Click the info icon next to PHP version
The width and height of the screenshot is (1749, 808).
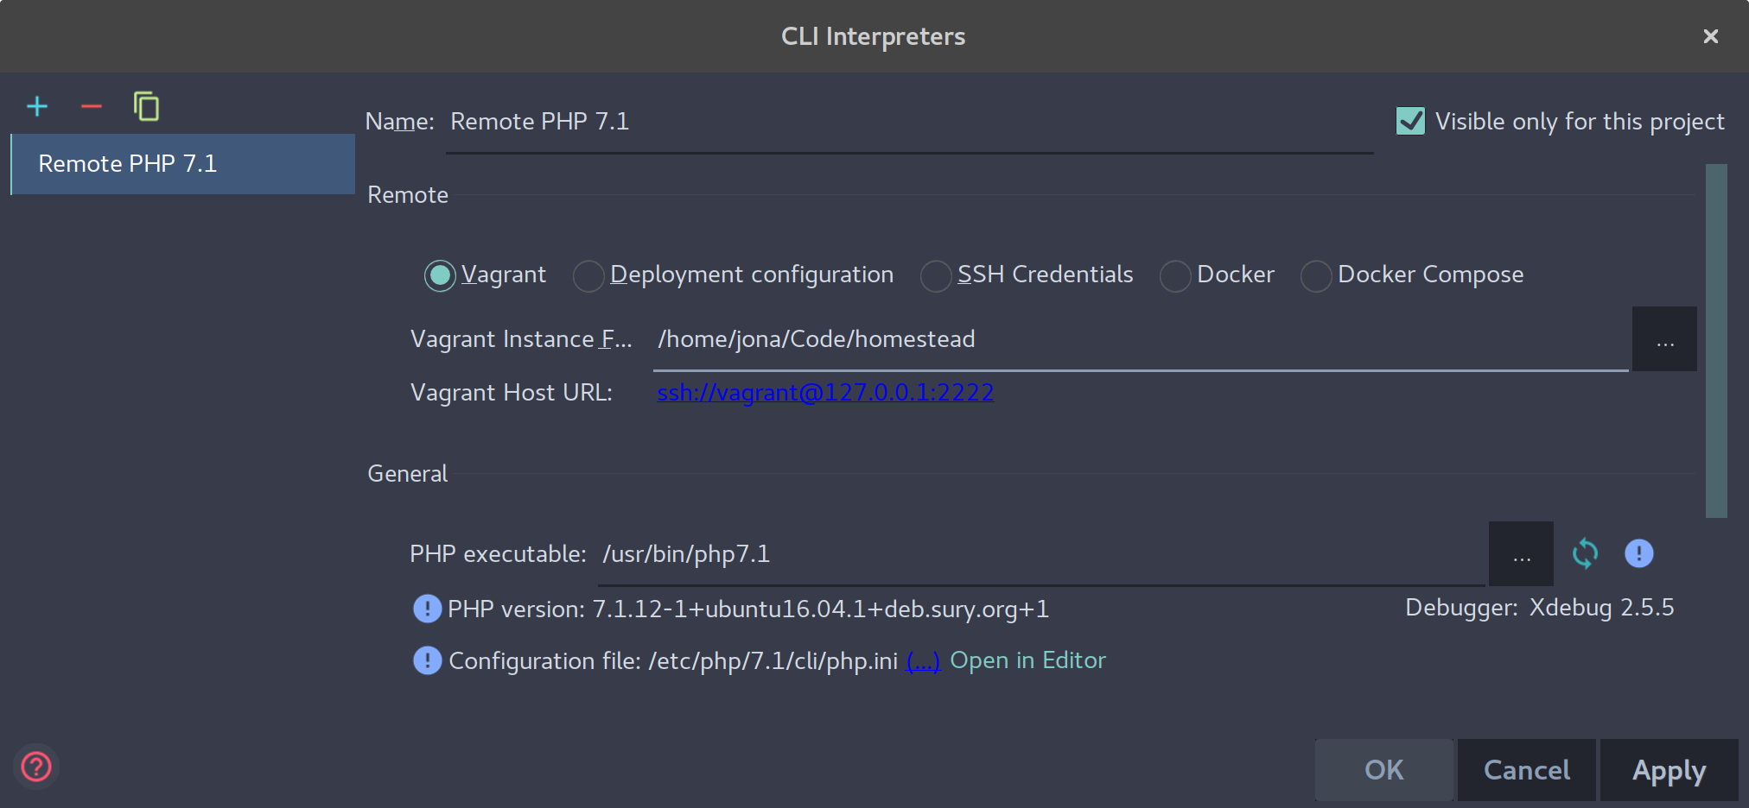click(x=427, y=609)
